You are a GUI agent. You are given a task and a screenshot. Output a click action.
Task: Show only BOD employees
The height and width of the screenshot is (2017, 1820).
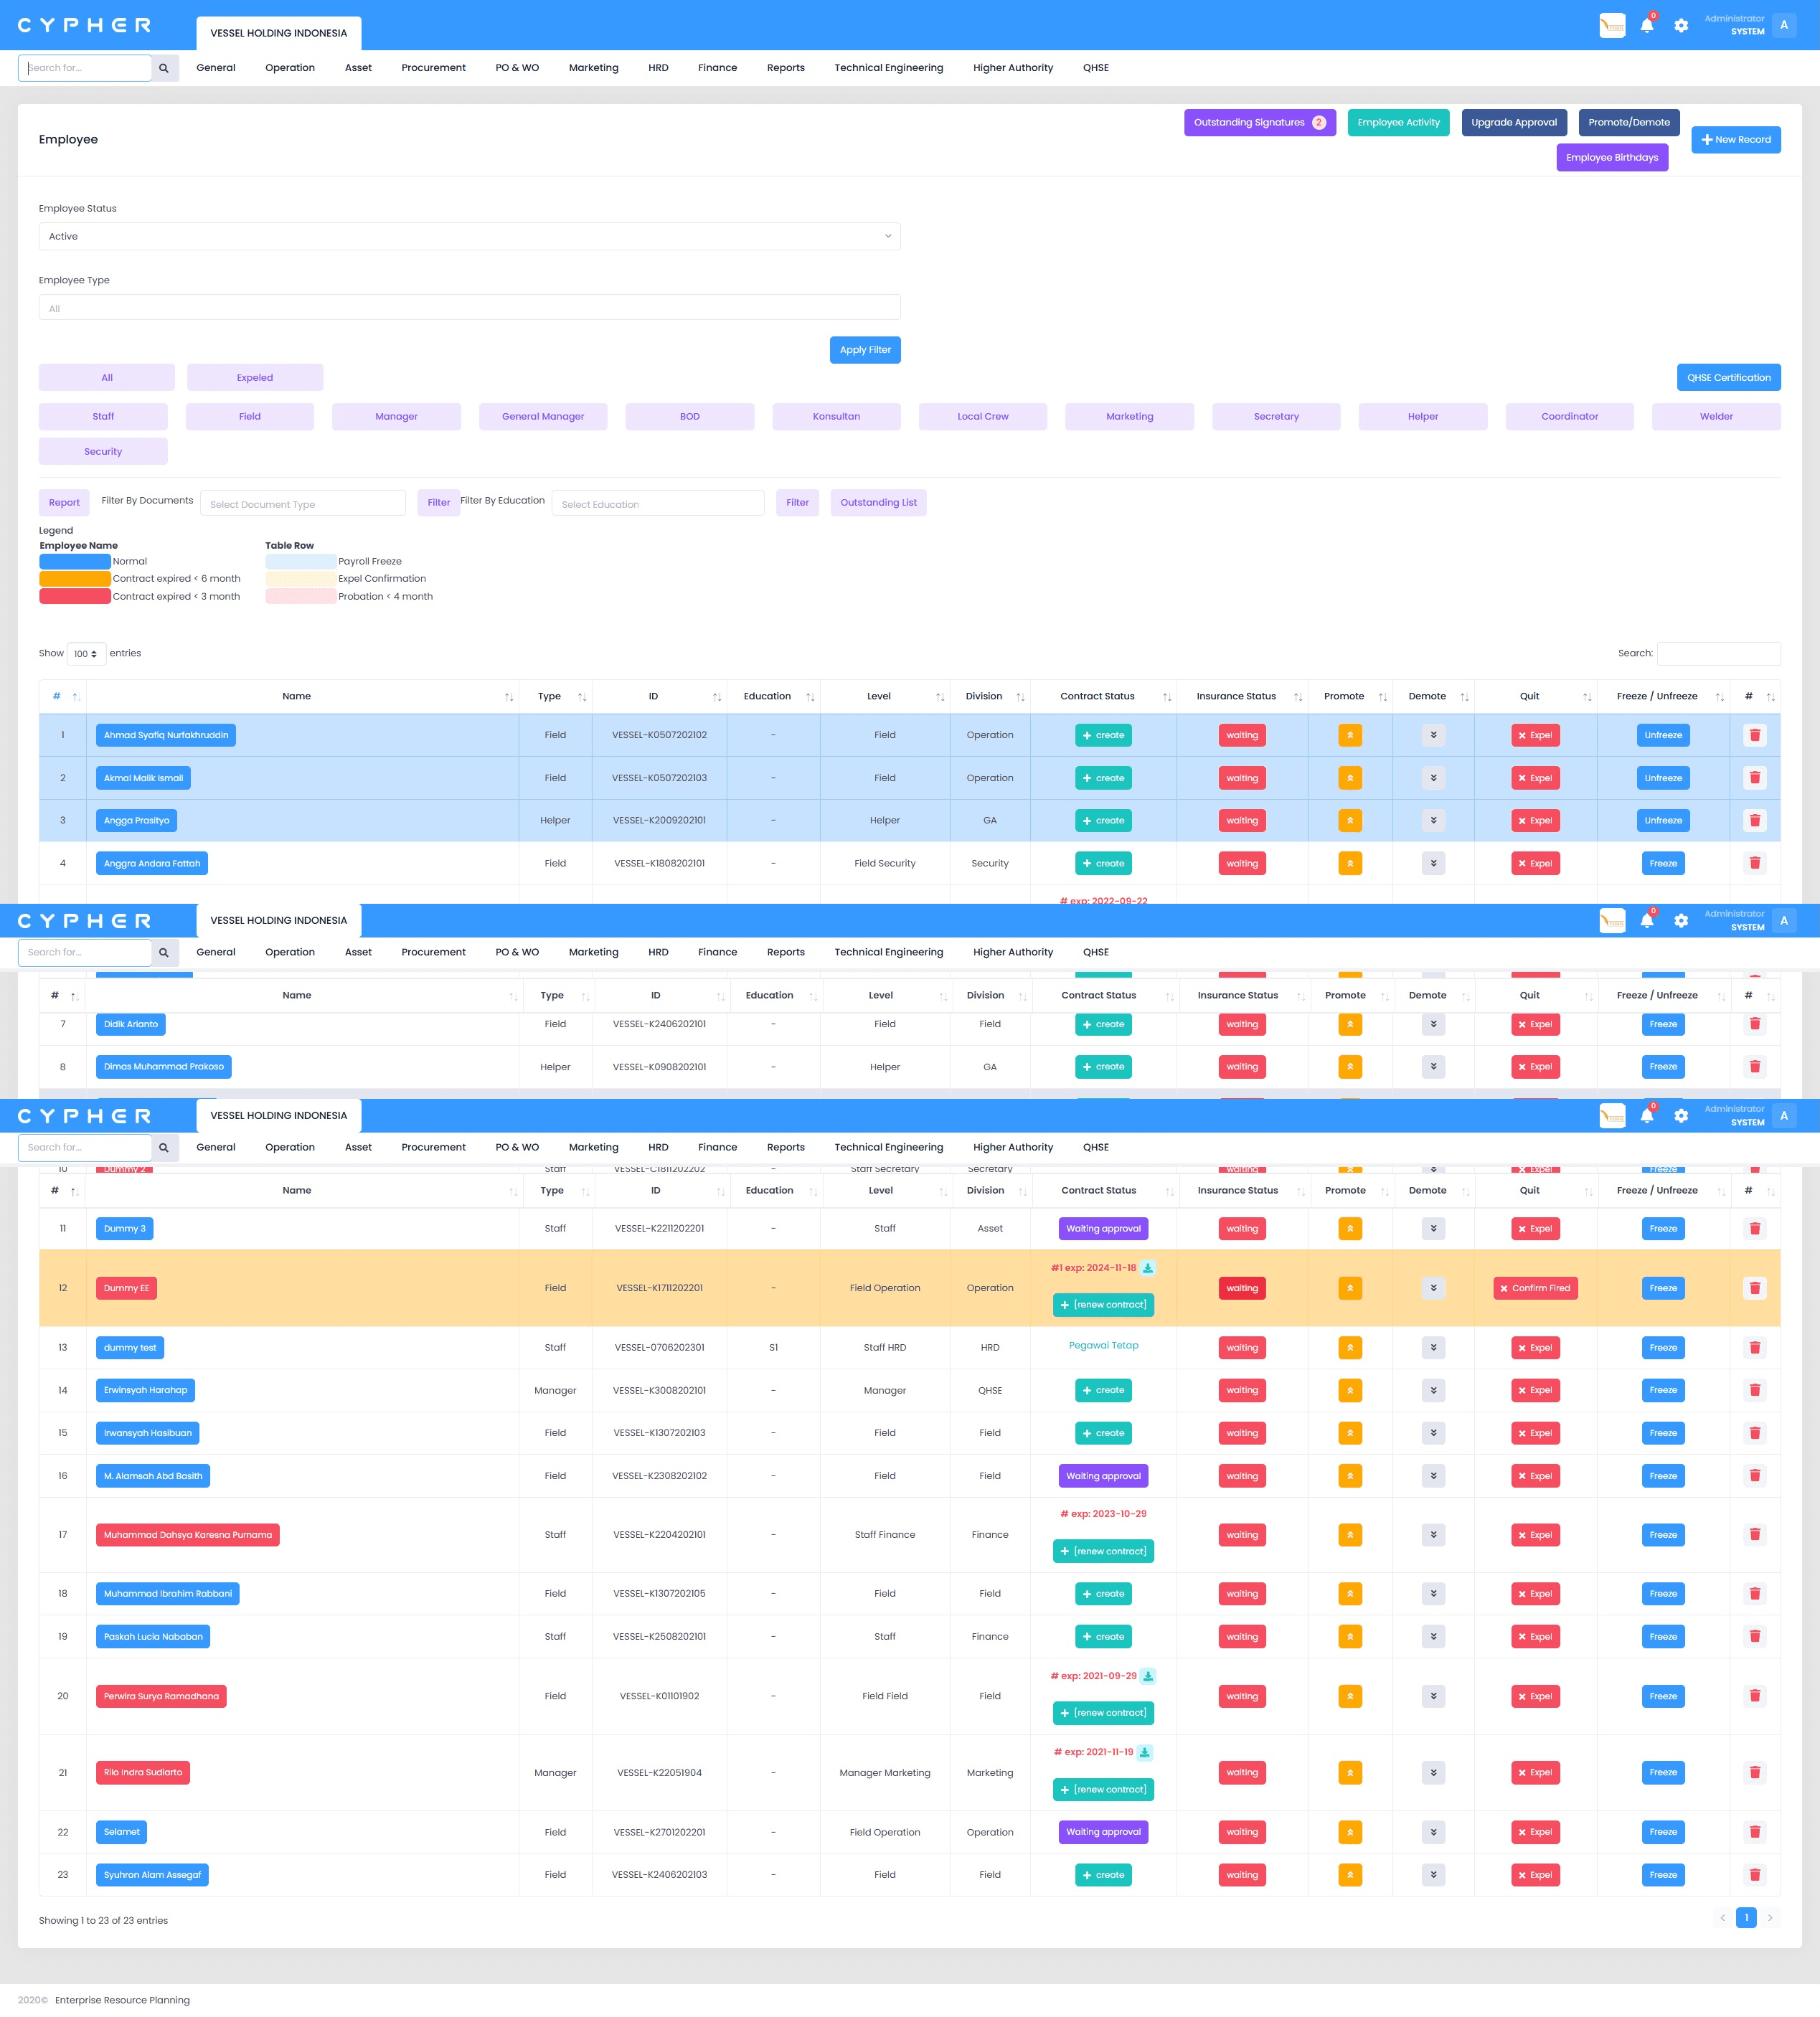click(690, 417)
